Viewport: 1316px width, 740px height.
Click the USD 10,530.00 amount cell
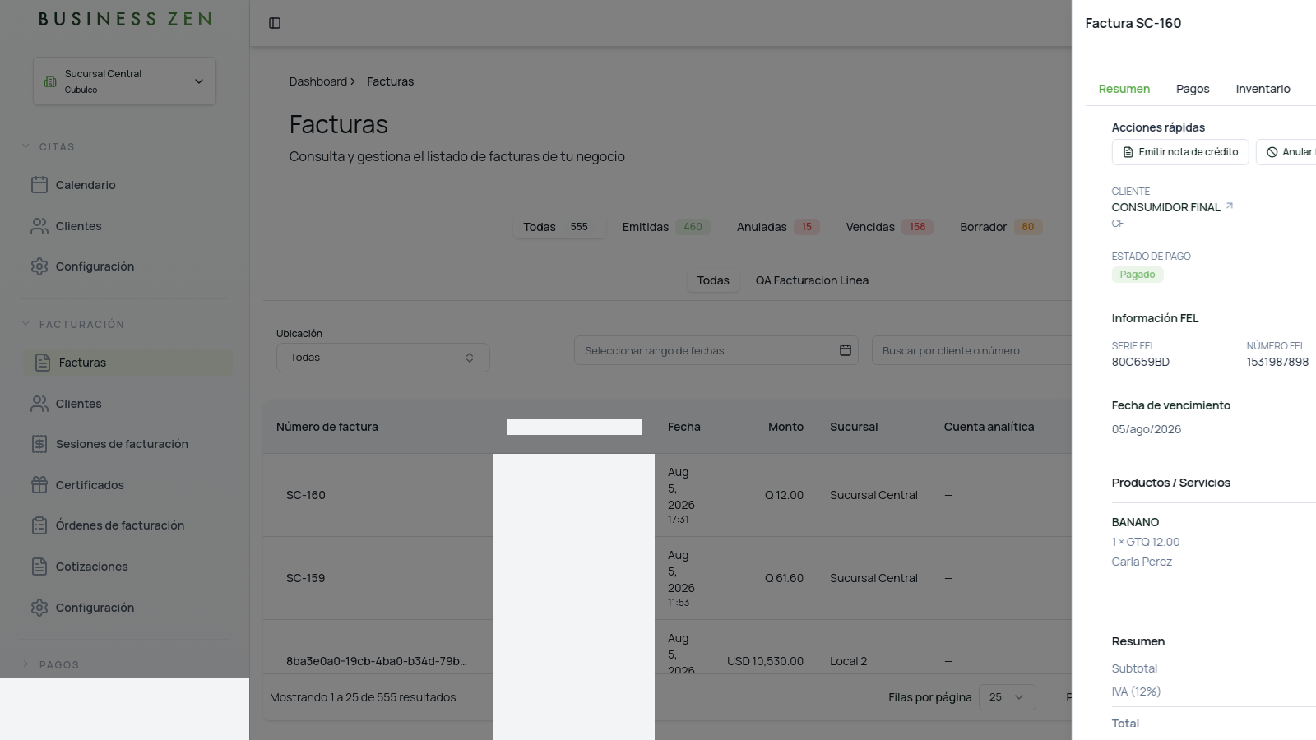tap(765, 661)
